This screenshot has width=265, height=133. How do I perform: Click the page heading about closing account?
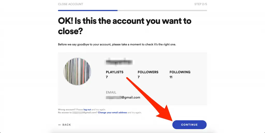pyautogui.click(x=125, y=26)
